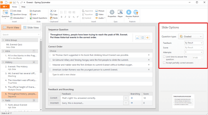
Task: Add a Question Group
Action: (x=18, y=15)
